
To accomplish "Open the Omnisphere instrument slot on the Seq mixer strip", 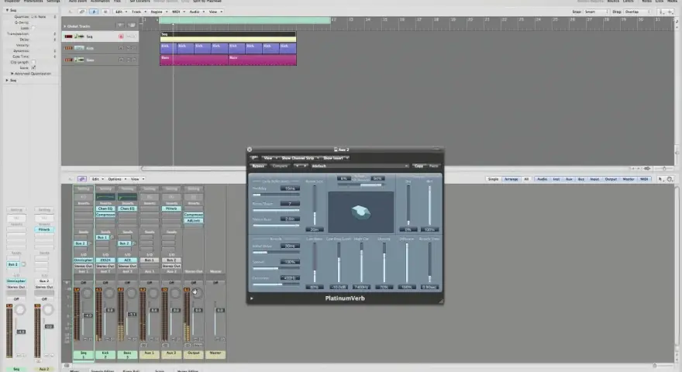I will 83,260.
